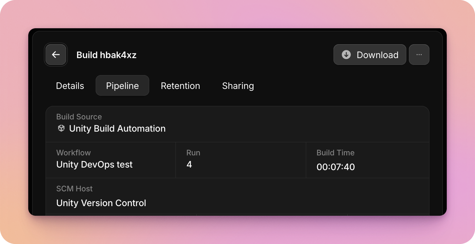The image size is (475, 244).
Task: Select the run number 4 value
Action: point(189,164)
